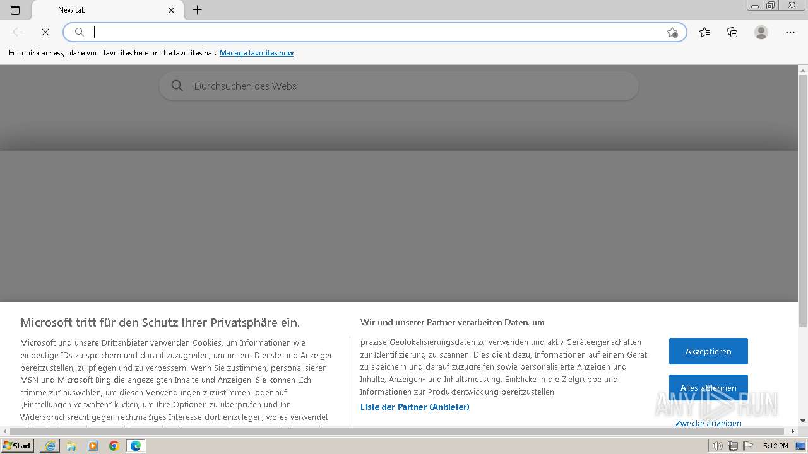Open Settings and more ellipsis menu

pos(790,32)
